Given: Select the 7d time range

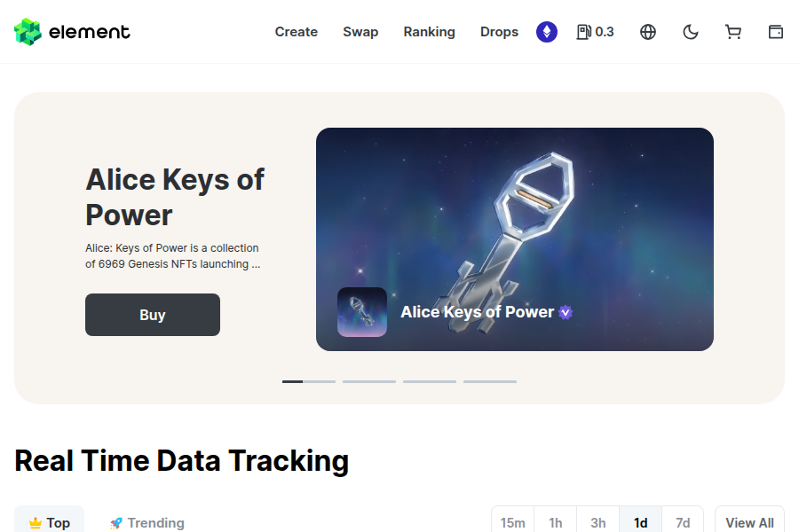Looking at the screenshot, I should click(x=683, y=522).
